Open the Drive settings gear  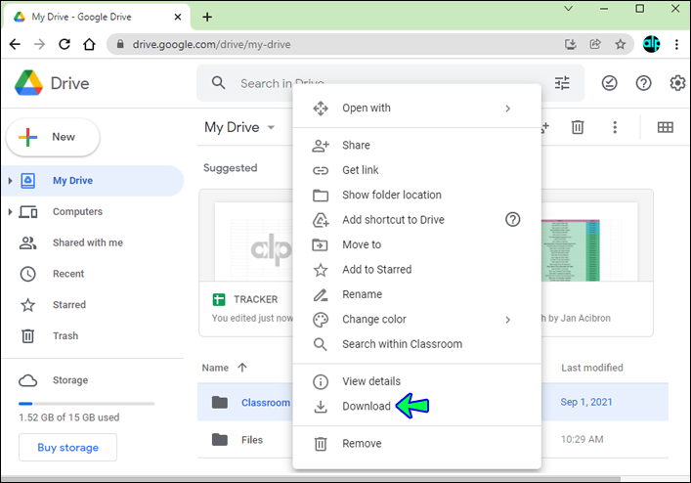pos(677,83)
